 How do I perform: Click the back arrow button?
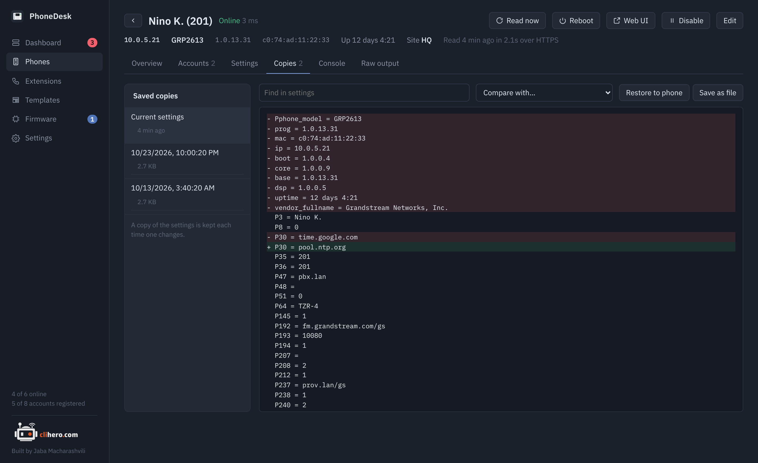coord(133,21)
